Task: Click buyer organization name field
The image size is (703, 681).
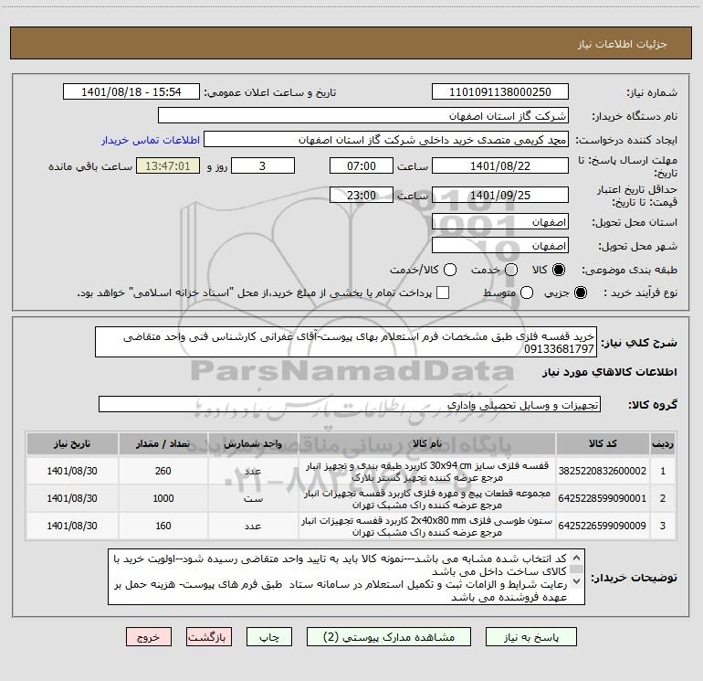Action: 363,115
